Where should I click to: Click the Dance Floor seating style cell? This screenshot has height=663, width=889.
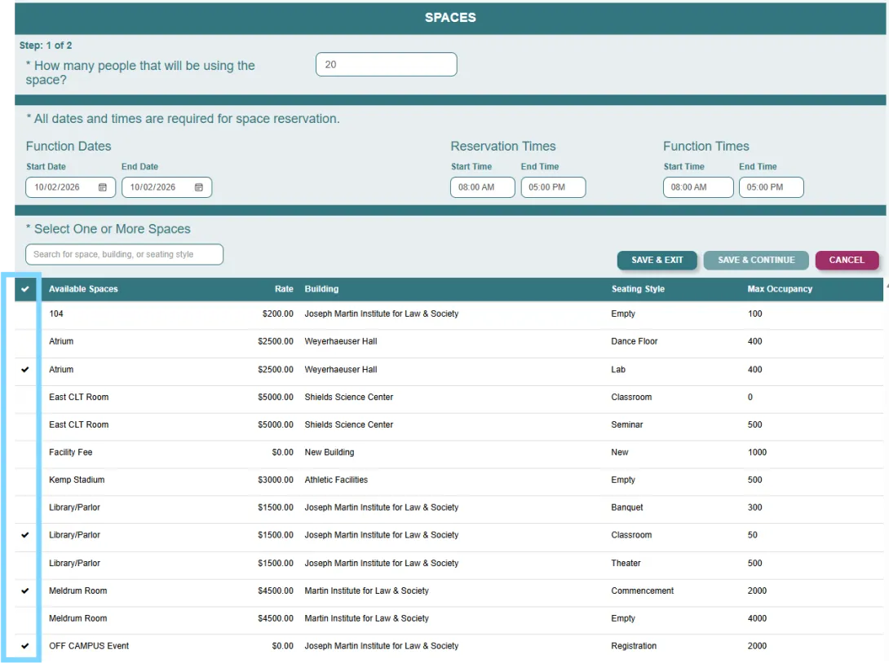[635, 341]
